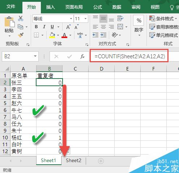
Task: Click the phonetic guide wén icon
Action: (80, 35)
